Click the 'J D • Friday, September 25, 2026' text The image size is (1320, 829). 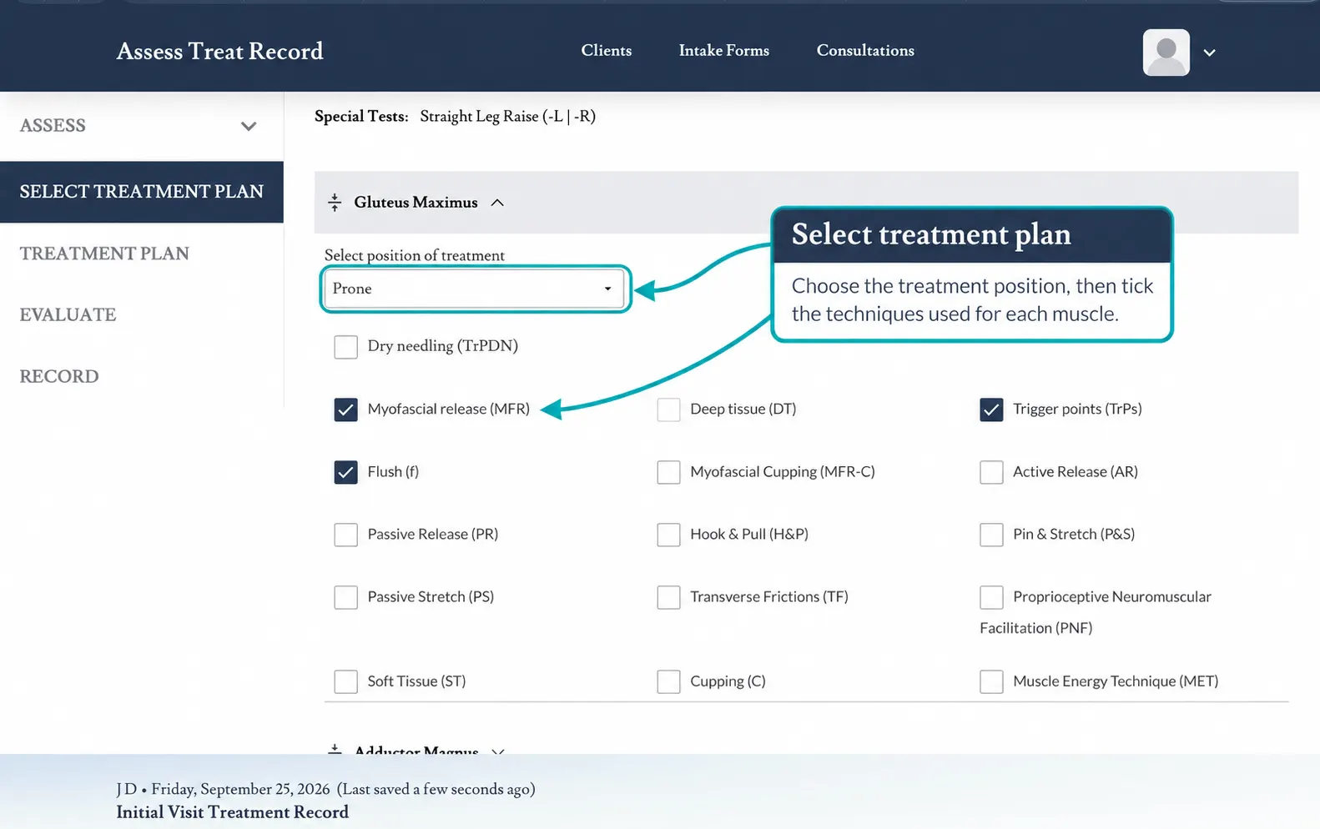pos(223,789)
